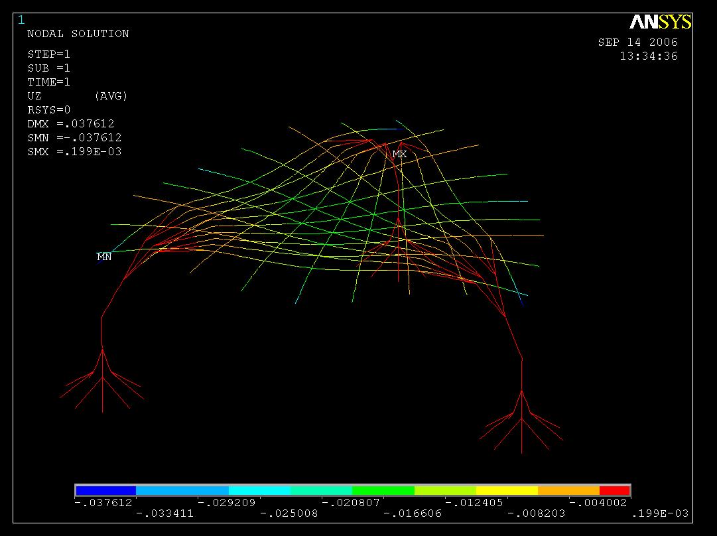Select the TIME=1 text line
Viewport: 717px width, 536px height.
click(x=49, y=82)
